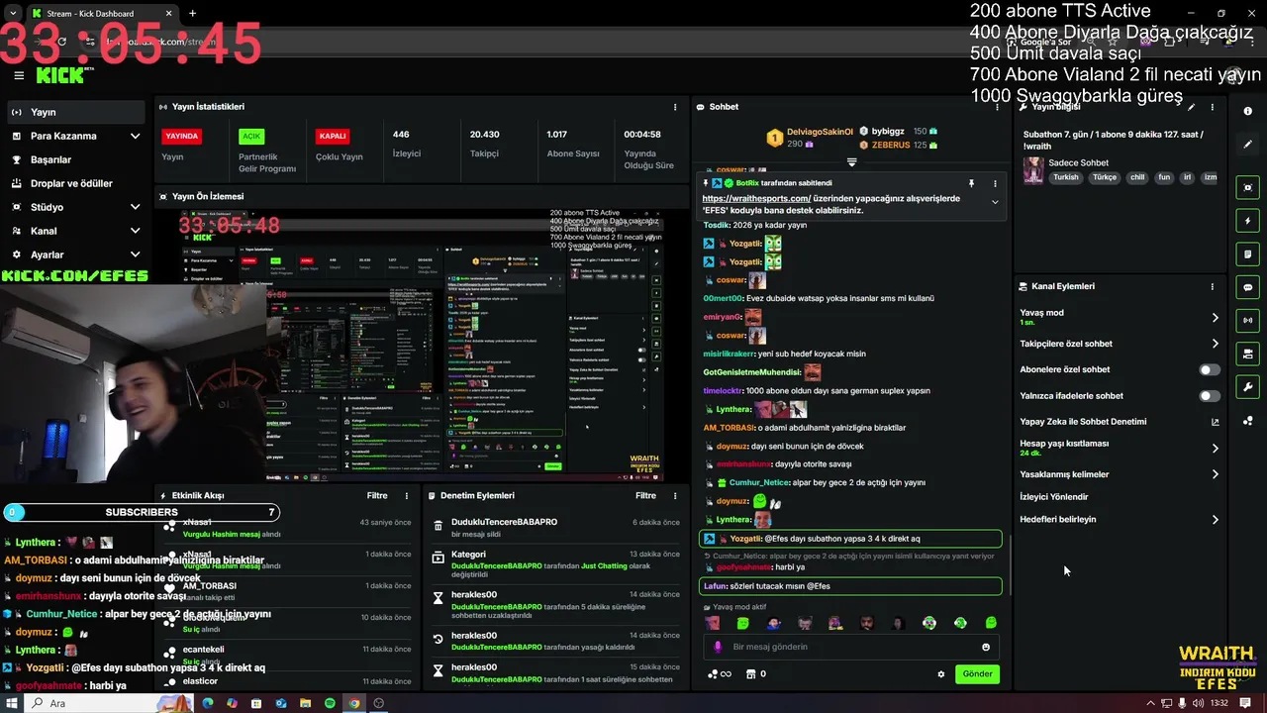
Task: Collapse the pinned message with chevron
Action: [995, 202]
